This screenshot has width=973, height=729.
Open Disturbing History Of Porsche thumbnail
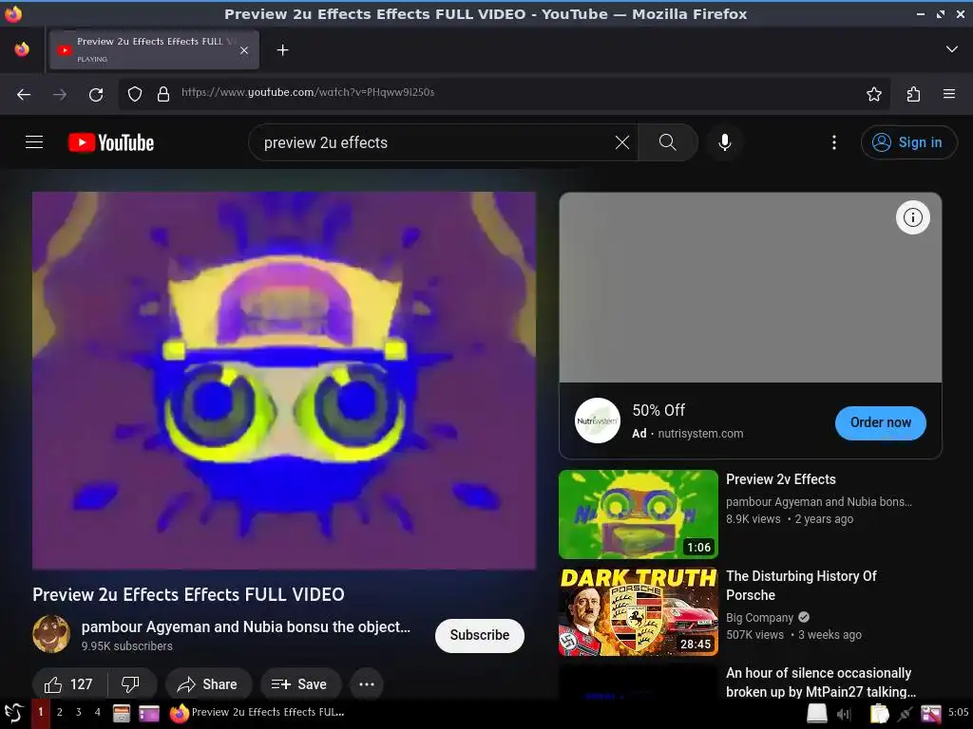pyautogui.click(x=638, y=611)
